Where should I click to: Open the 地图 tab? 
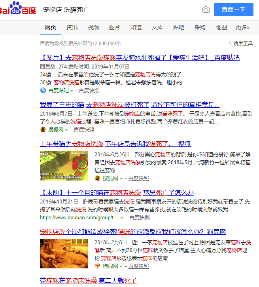tap(221, 27)
